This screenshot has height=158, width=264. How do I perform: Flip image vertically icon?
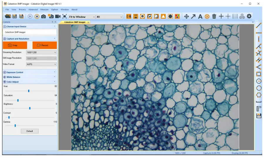coord(136,16)
